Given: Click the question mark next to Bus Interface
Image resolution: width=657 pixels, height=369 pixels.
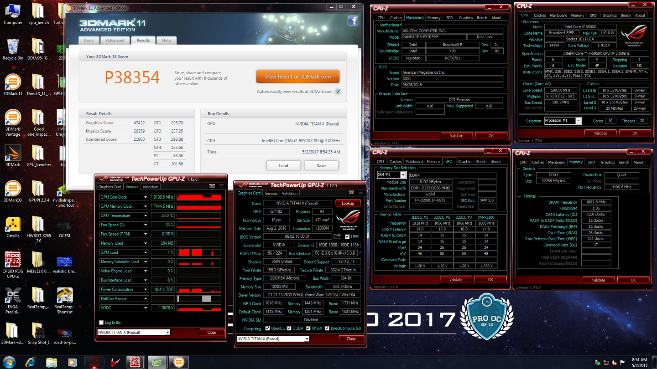Looking at the screenshot, I should click(x=360, y=253).
